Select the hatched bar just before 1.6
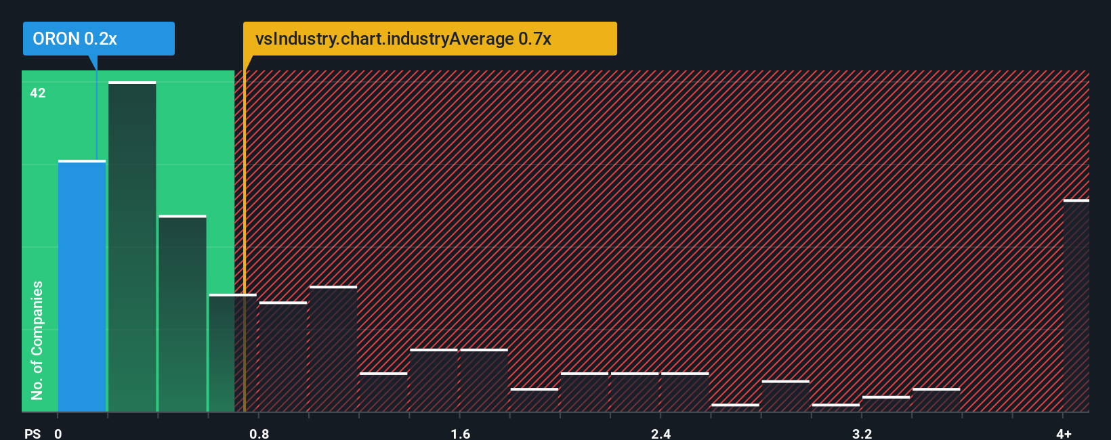 (x=434, y=380)
